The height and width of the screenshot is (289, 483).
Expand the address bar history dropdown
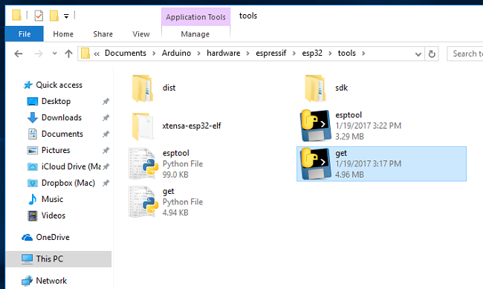pos(418,54)
